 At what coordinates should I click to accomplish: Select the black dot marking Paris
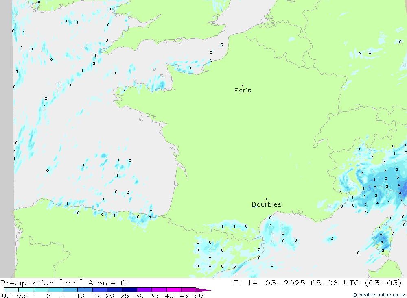[x=243, y=85]
